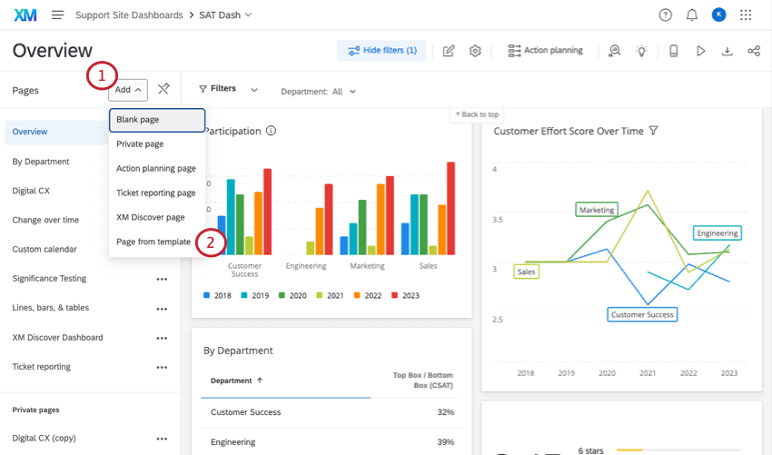The image size is (772, 455).
Task: Sort by the Department column header
Action: [236, 381]
